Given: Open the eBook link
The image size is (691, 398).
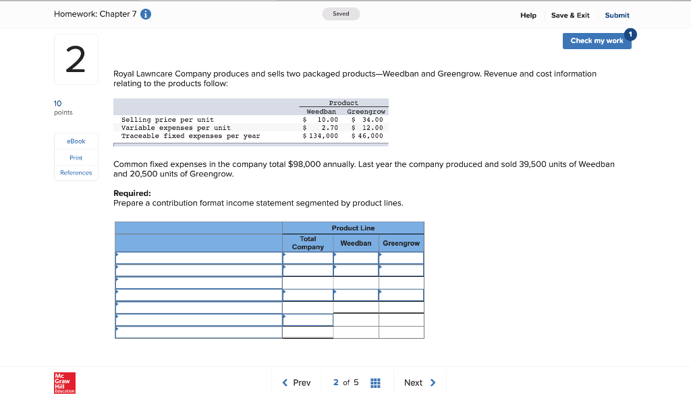Looking at the screenshot, I should click(76, 141).
